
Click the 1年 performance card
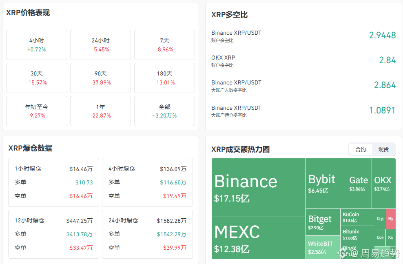100,111
